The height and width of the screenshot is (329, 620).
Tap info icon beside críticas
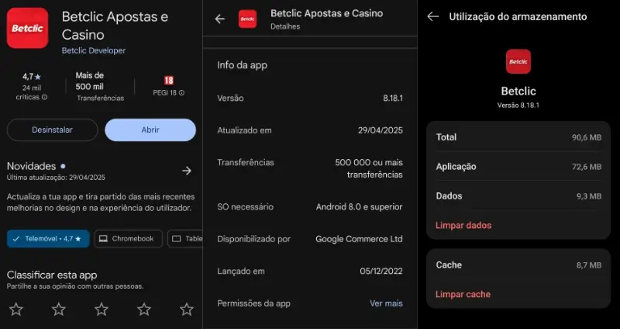[x=45, y=97]
